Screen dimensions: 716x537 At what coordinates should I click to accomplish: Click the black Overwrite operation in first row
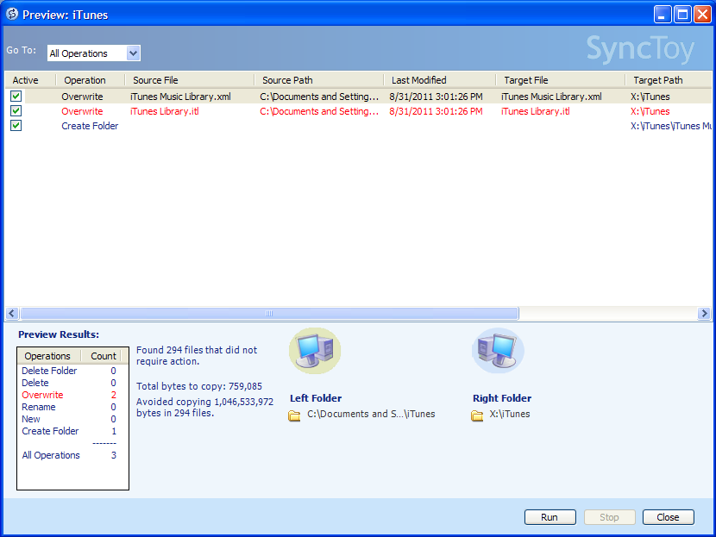tap(82, 97)
